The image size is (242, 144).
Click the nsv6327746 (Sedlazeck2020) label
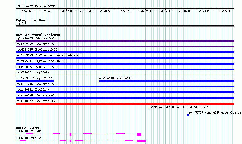pyautogui.click(x=38, y=84)
